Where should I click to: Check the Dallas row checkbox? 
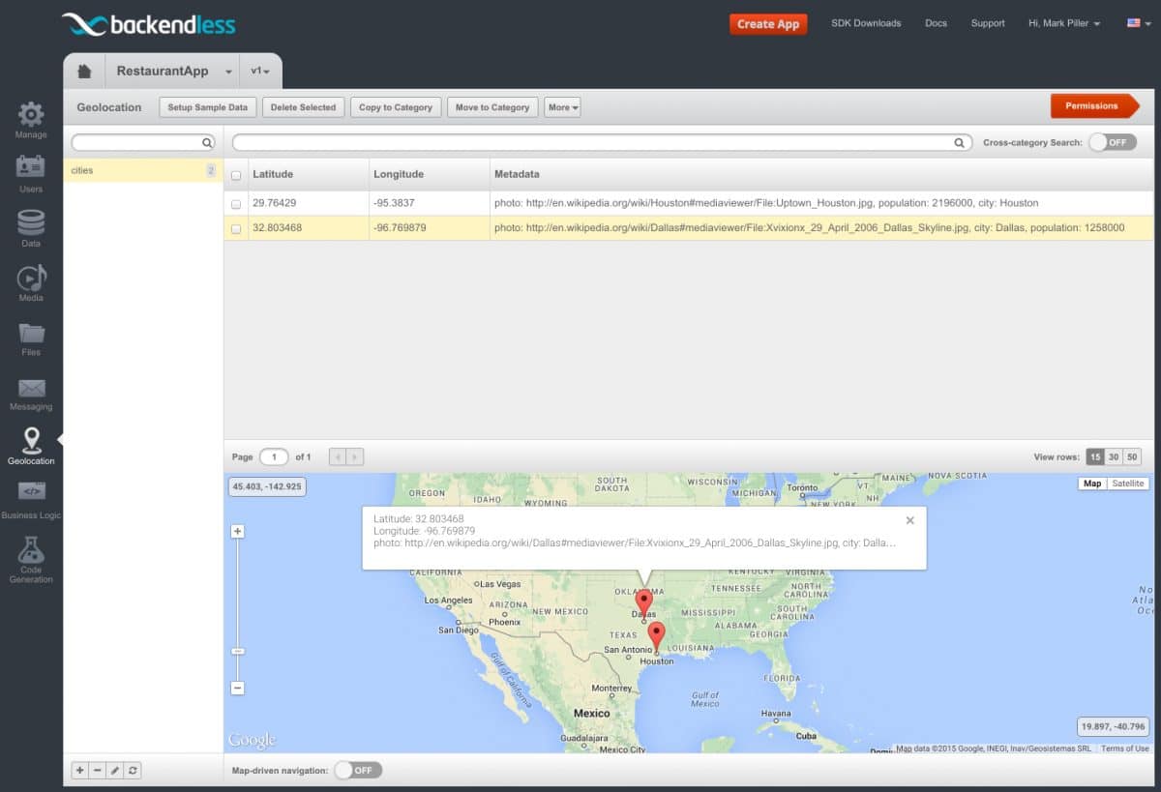pos(236,229)
